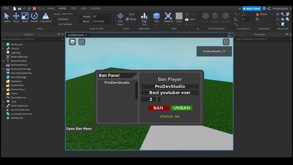Image resolution: width=293 pixels, height=165 pixels.
Task: Close the Untitled Game tab
Action: [x=86, y=35]
